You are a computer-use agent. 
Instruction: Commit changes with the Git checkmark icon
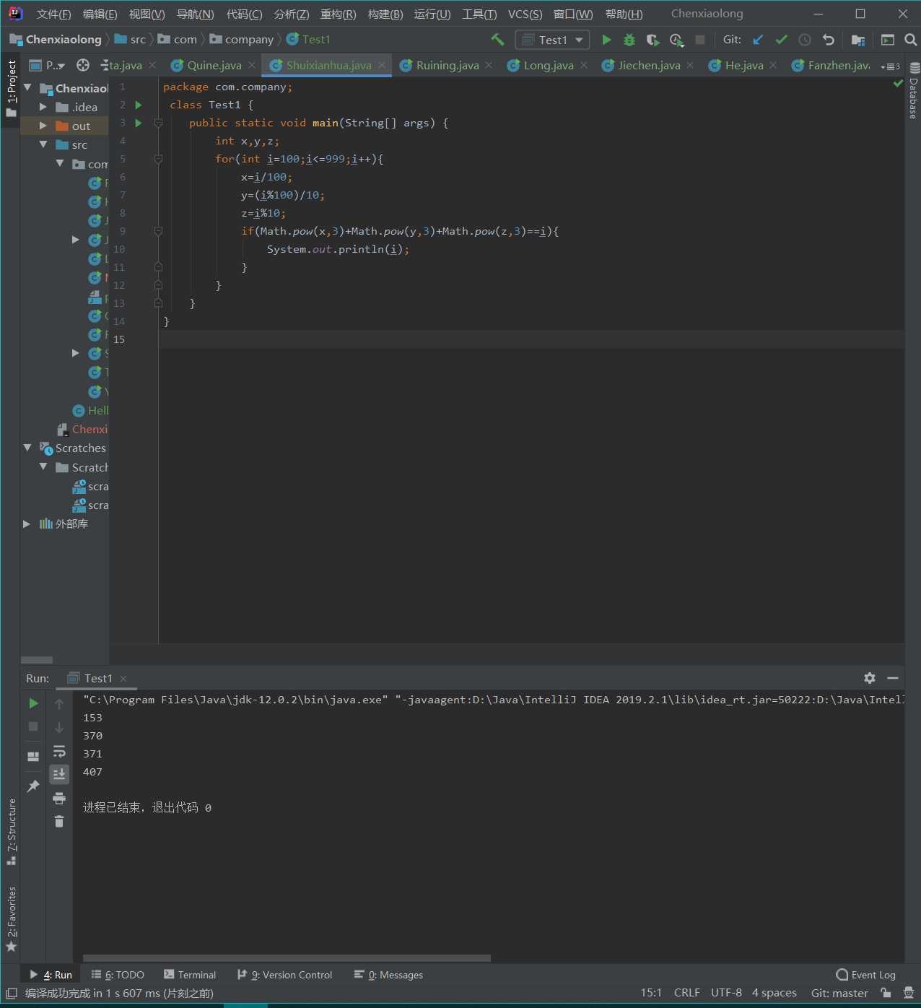(x=781, y=40)
